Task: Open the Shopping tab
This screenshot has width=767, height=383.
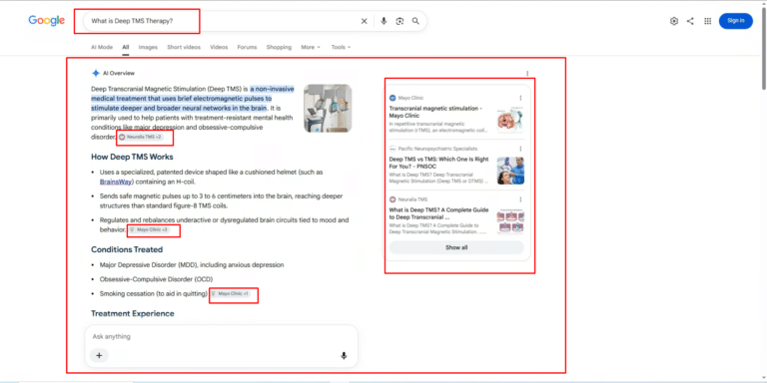Action: tap(279, 48)
